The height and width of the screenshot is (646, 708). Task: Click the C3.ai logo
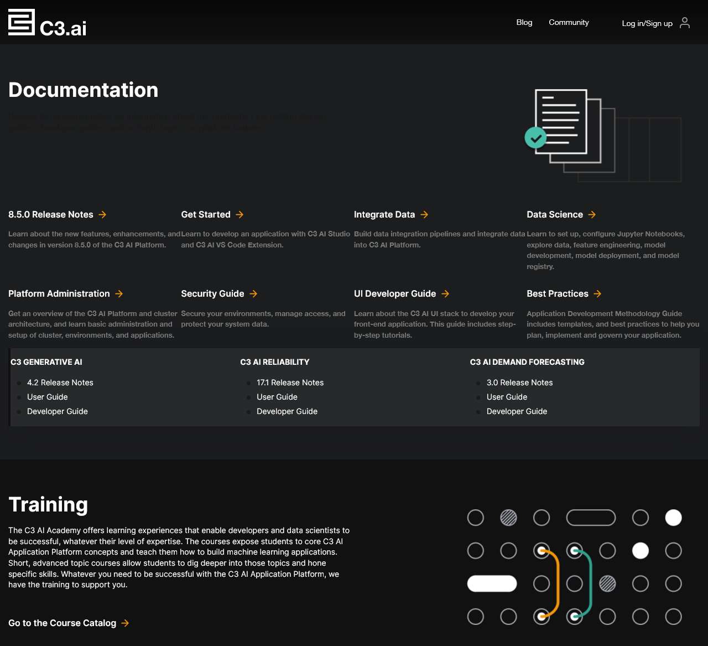click(x=48, y=23)
